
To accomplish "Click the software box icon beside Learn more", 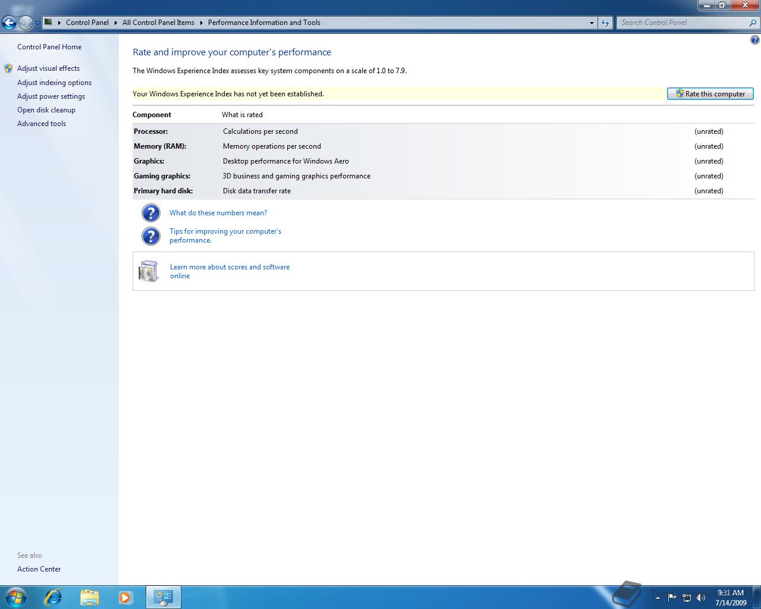I will (149, 271).
